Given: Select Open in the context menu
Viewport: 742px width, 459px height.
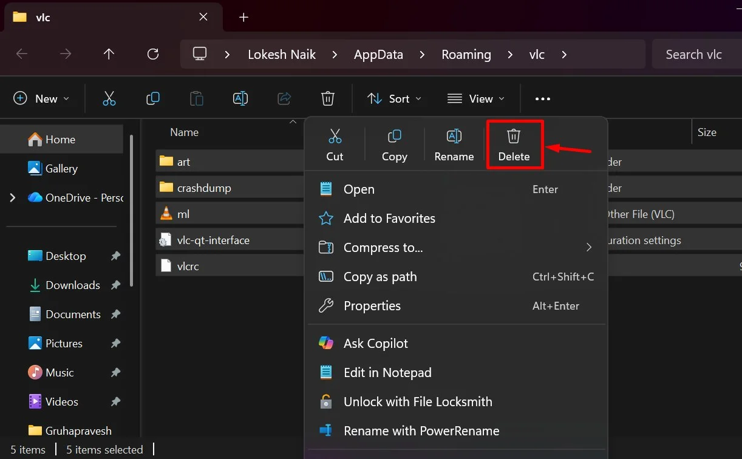Looking at the screenshot, I should point(456,189).
